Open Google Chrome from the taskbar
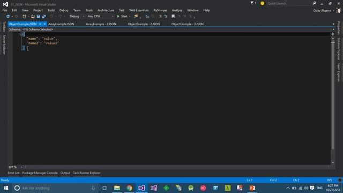Viewport: 343px width, 193px height. [x=129, y=188]
